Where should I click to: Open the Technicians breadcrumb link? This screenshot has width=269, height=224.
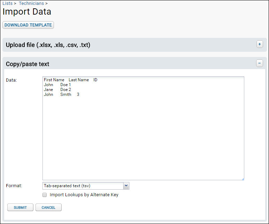(x=31, y=3)
